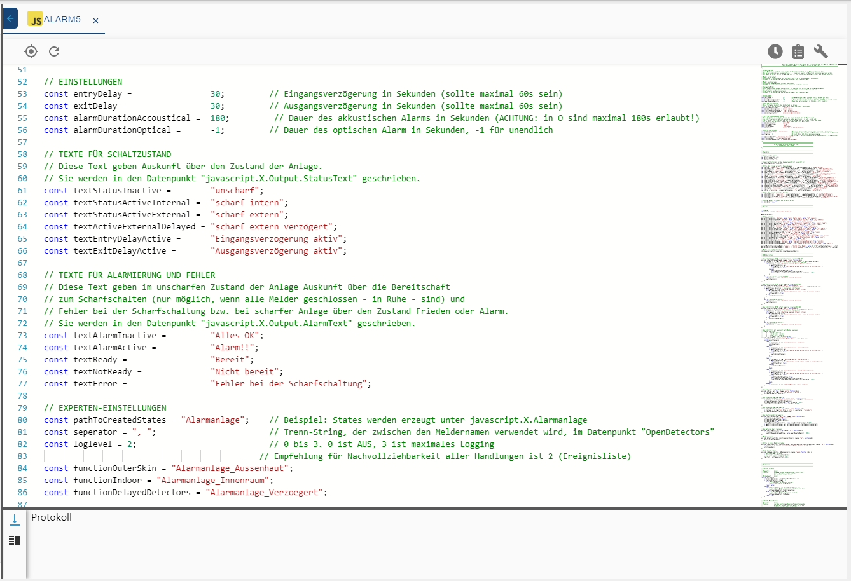Viewport: 851px width, 581px height.
Task: Click the back arrow sidebar button
Action: tap(10, 18)
